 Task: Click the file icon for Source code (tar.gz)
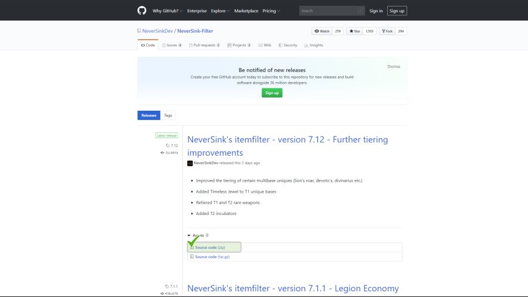pos(192,257)
